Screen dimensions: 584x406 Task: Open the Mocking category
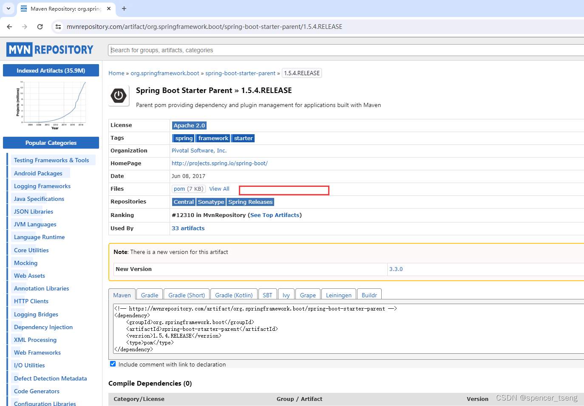(x=26, y=263)
